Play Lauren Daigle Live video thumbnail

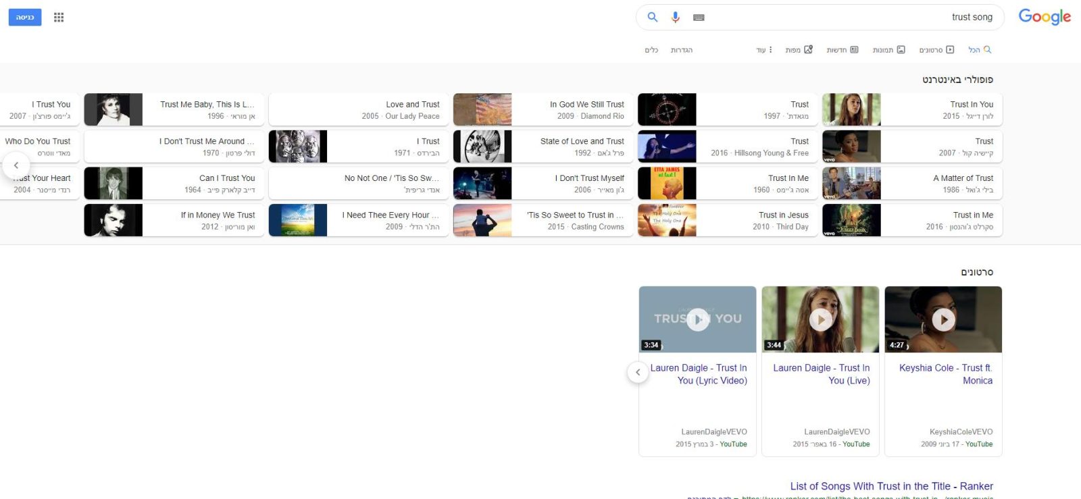[x=820, y=319]
